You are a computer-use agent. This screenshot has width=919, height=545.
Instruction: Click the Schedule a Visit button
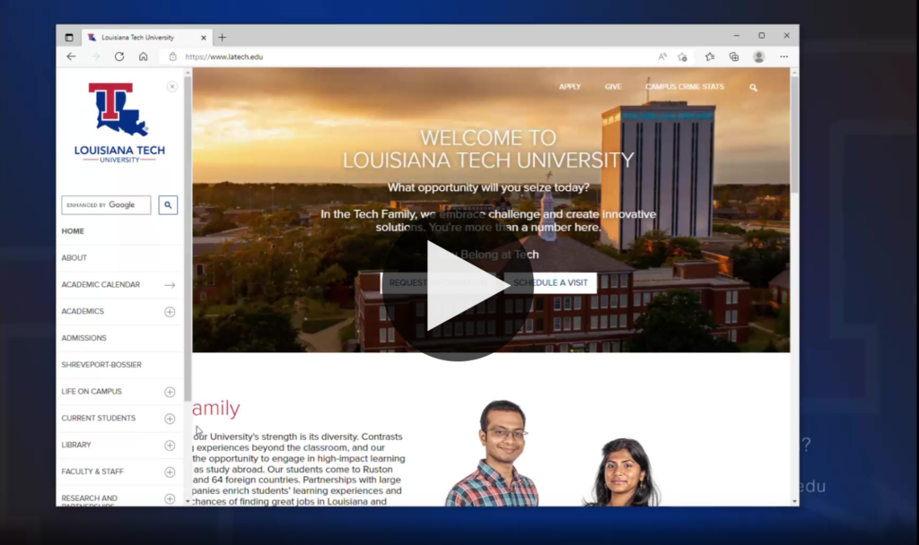pyautogui.click(x=550, y=282)
